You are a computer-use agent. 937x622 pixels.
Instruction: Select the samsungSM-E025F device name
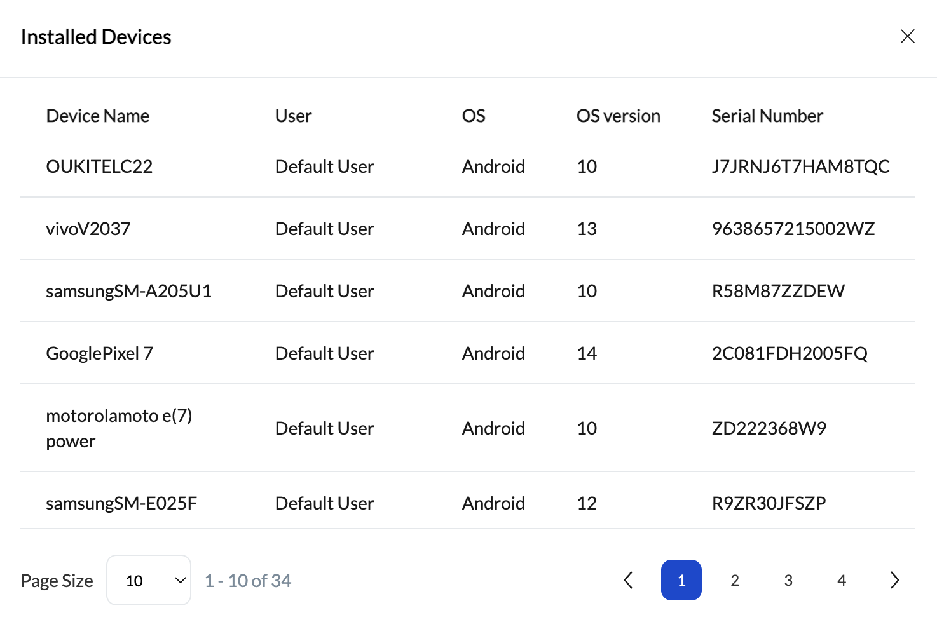pos(121,503)
